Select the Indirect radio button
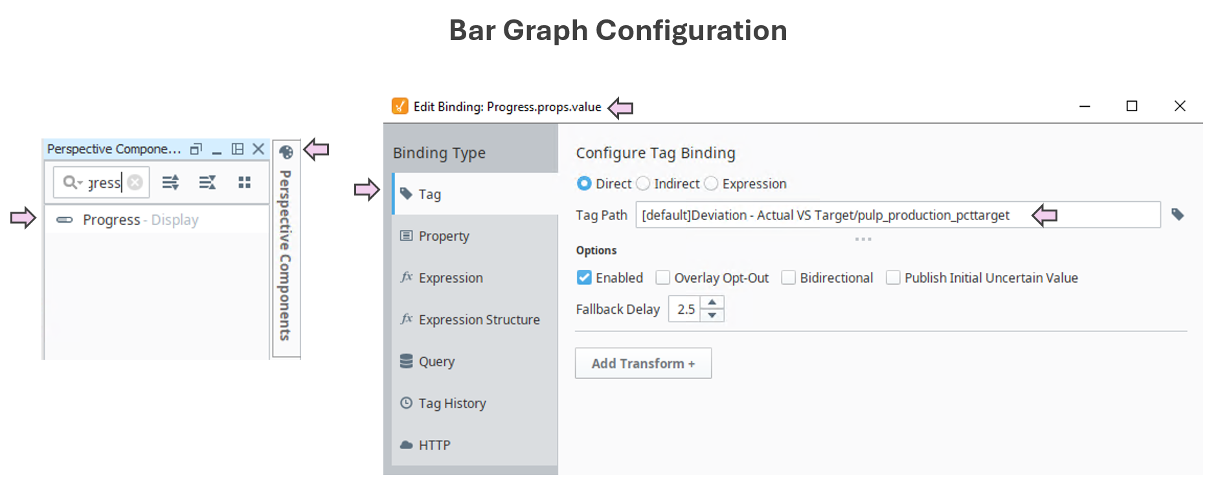This screenshot has width=1218, height=495. click(643, 184)
